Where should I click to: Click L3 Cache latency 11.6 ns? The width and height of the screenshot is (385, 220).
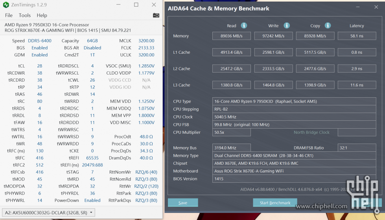[x=357, y=85]
